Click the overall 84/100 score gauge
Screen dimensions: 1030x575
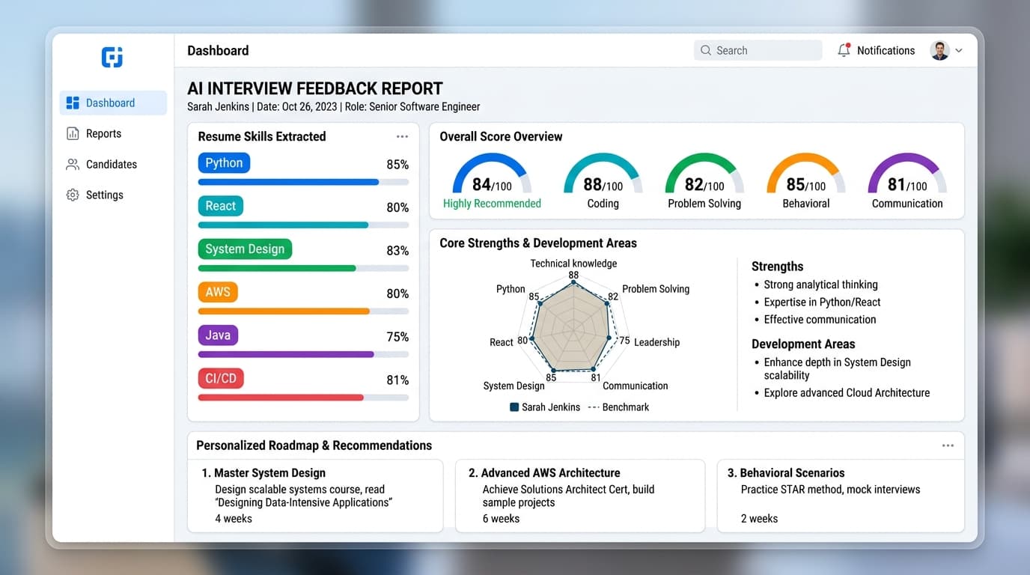click(492, 174)
